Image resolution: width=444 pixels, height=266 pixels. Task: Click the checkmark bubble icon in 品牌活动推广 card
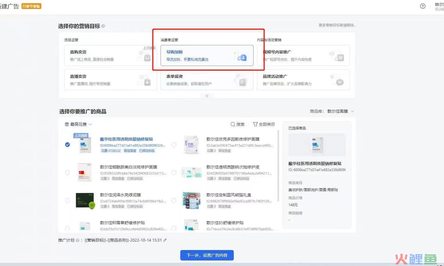(x=340, y=82)
